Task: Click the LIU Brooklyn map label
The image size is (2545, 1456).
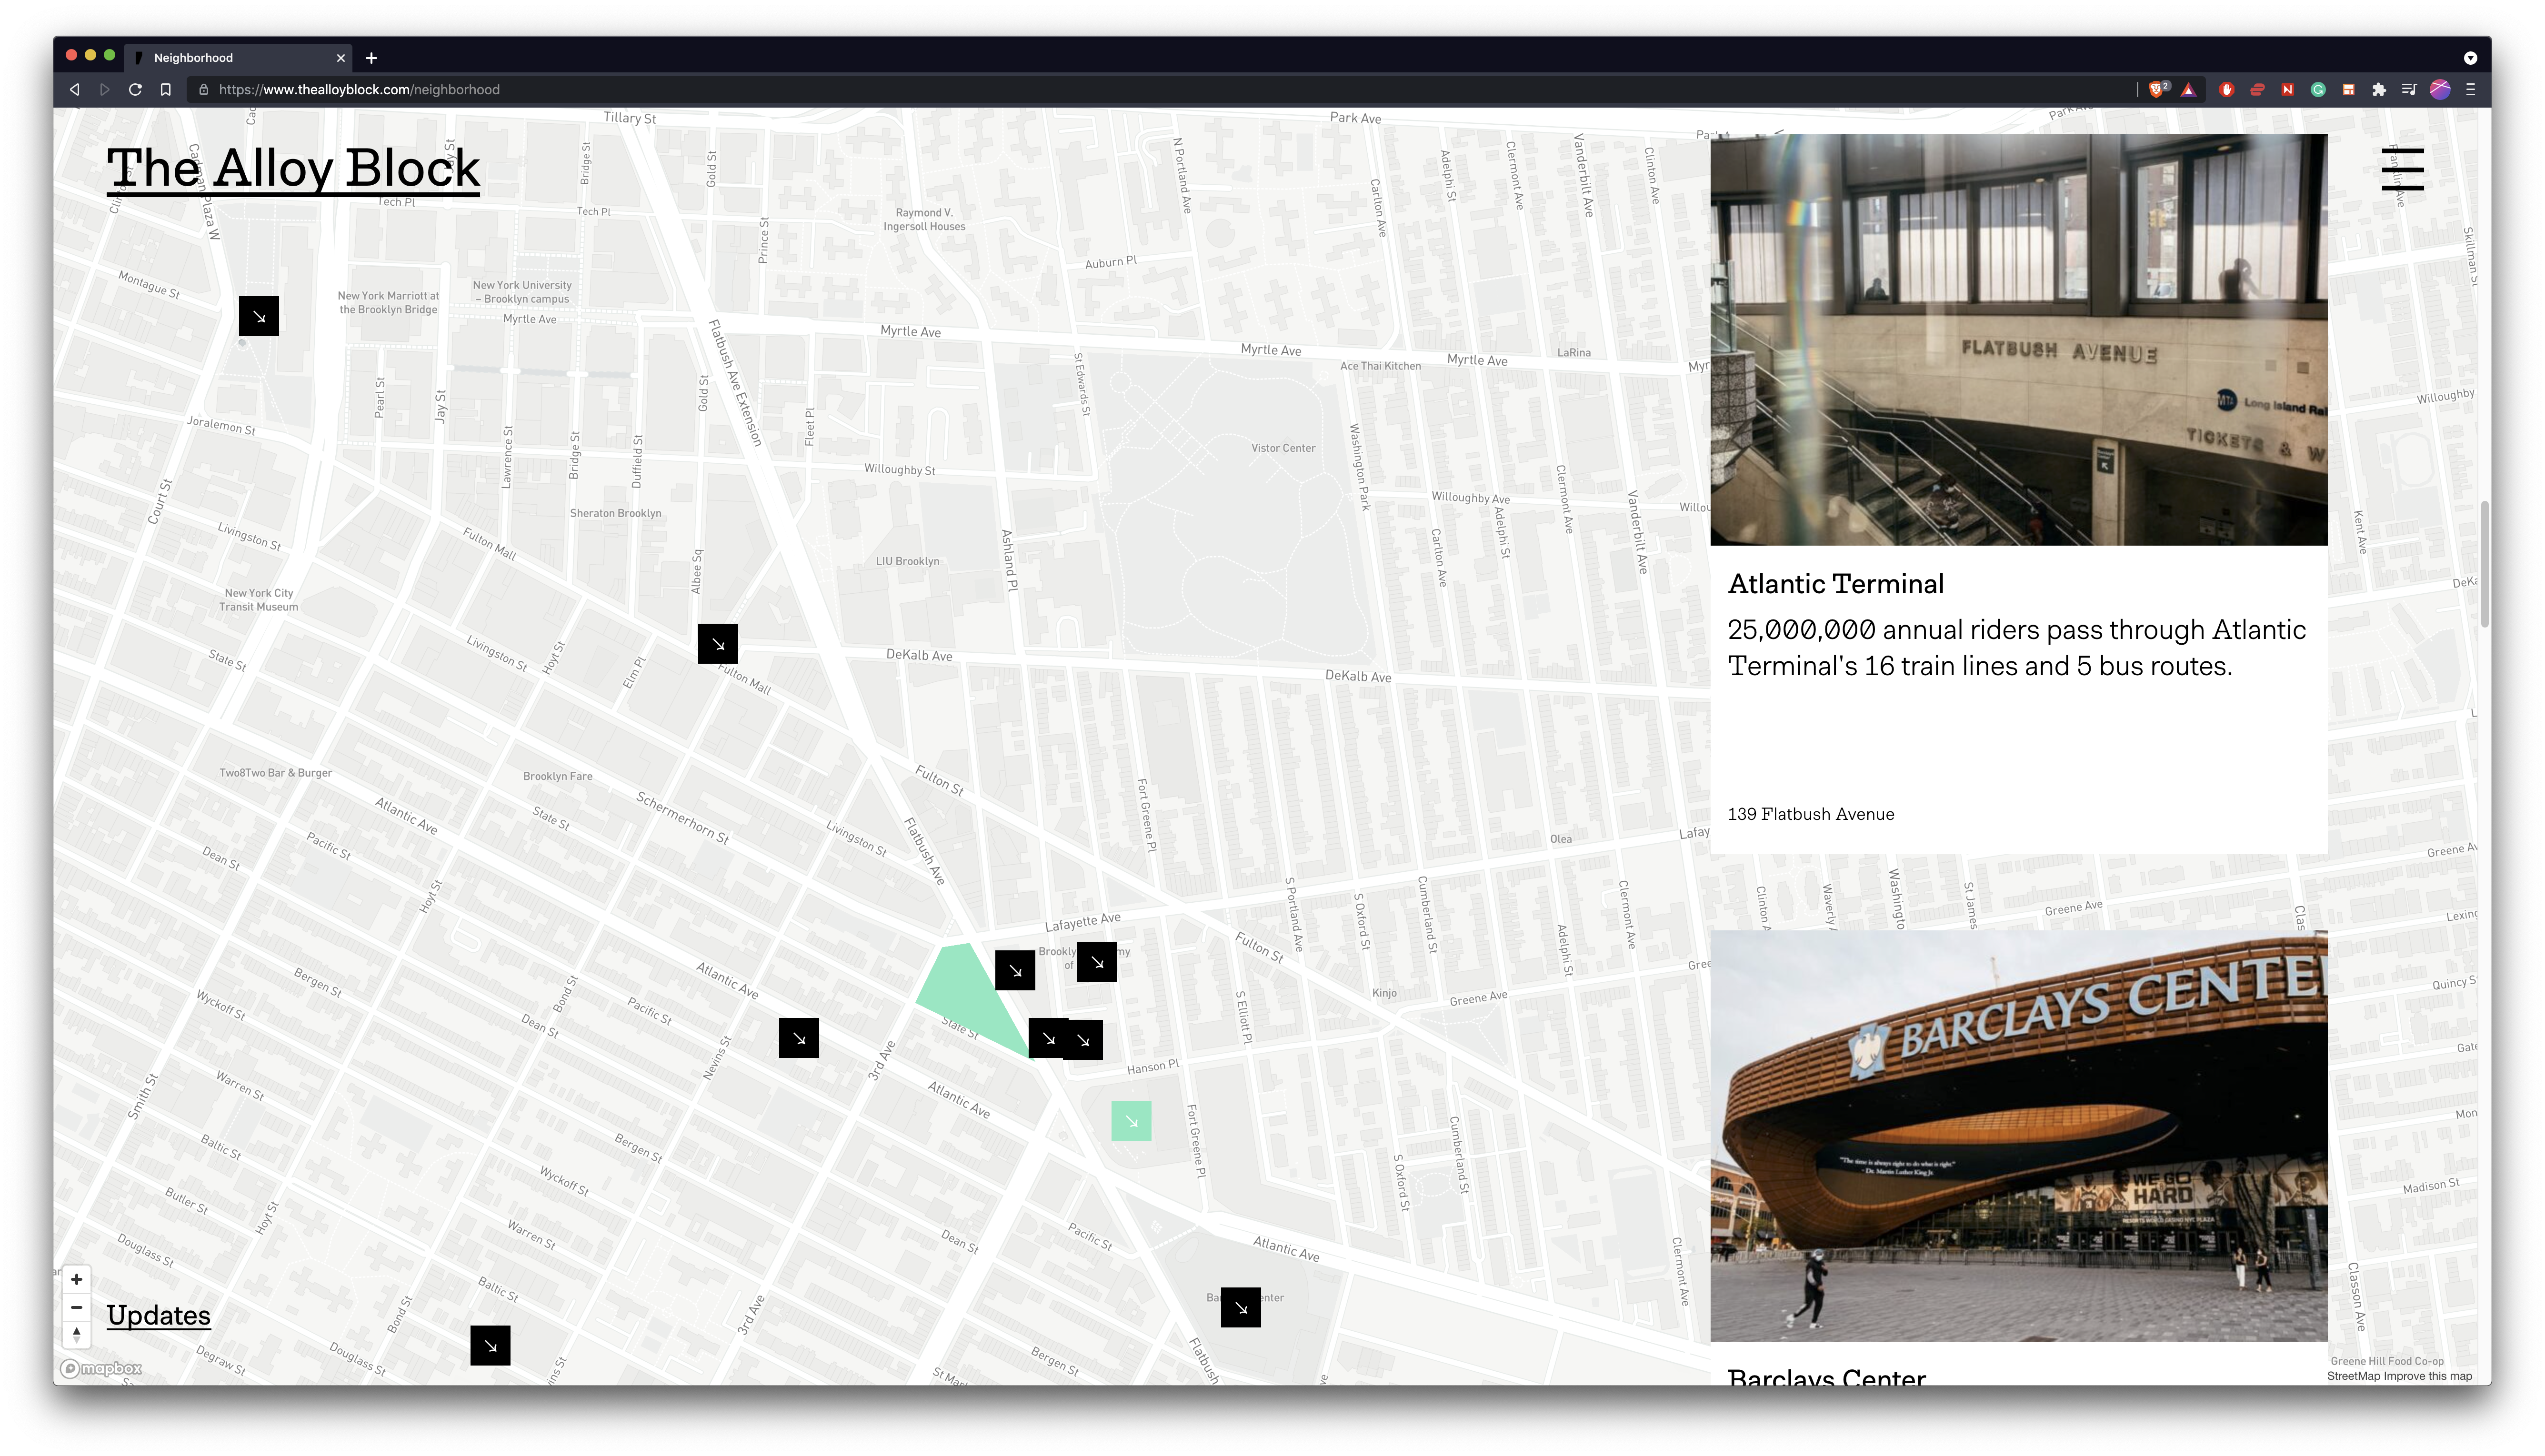Action: [907, 561]
